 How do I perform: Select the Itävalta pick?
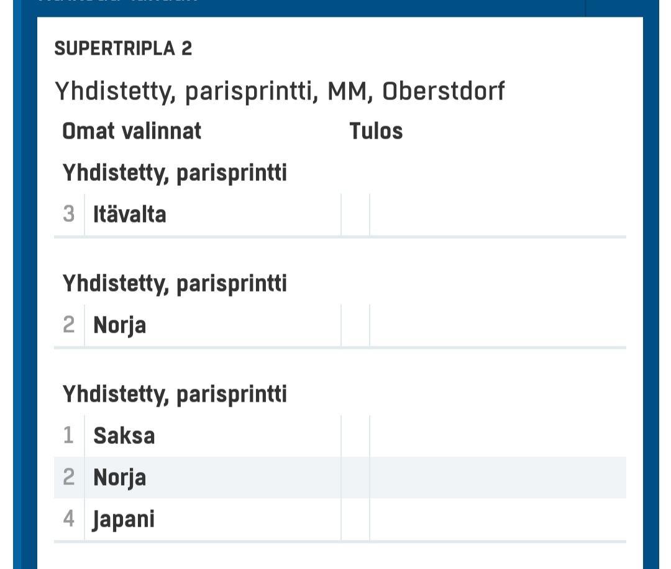(x=130, y=215)
